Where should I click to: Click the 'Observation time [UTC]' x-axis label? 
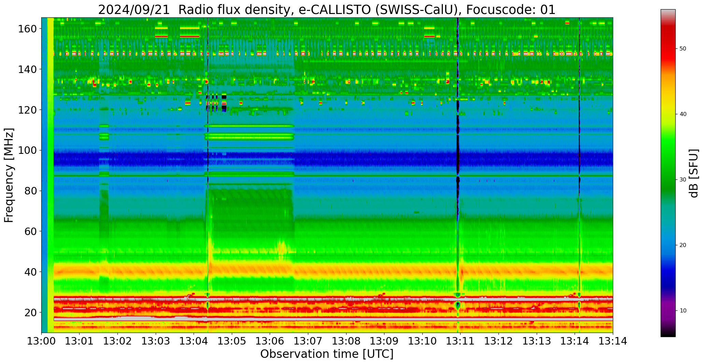click(x=327, y=354)
